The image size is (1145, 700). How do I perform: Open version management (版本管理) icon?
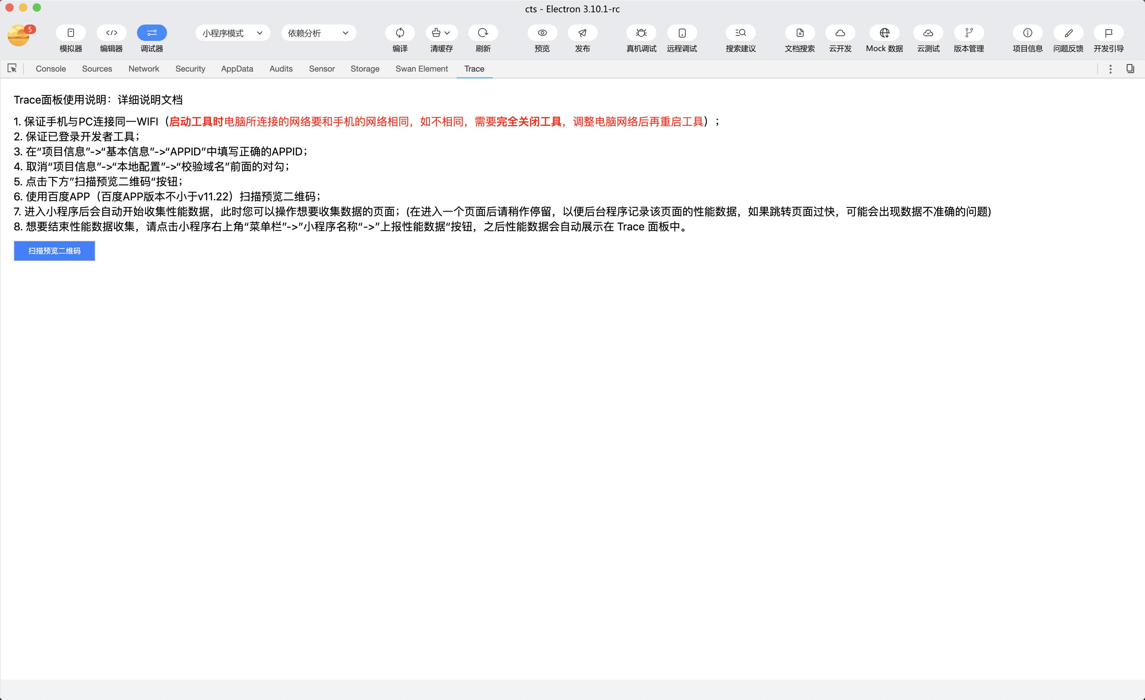click(969, 33)
